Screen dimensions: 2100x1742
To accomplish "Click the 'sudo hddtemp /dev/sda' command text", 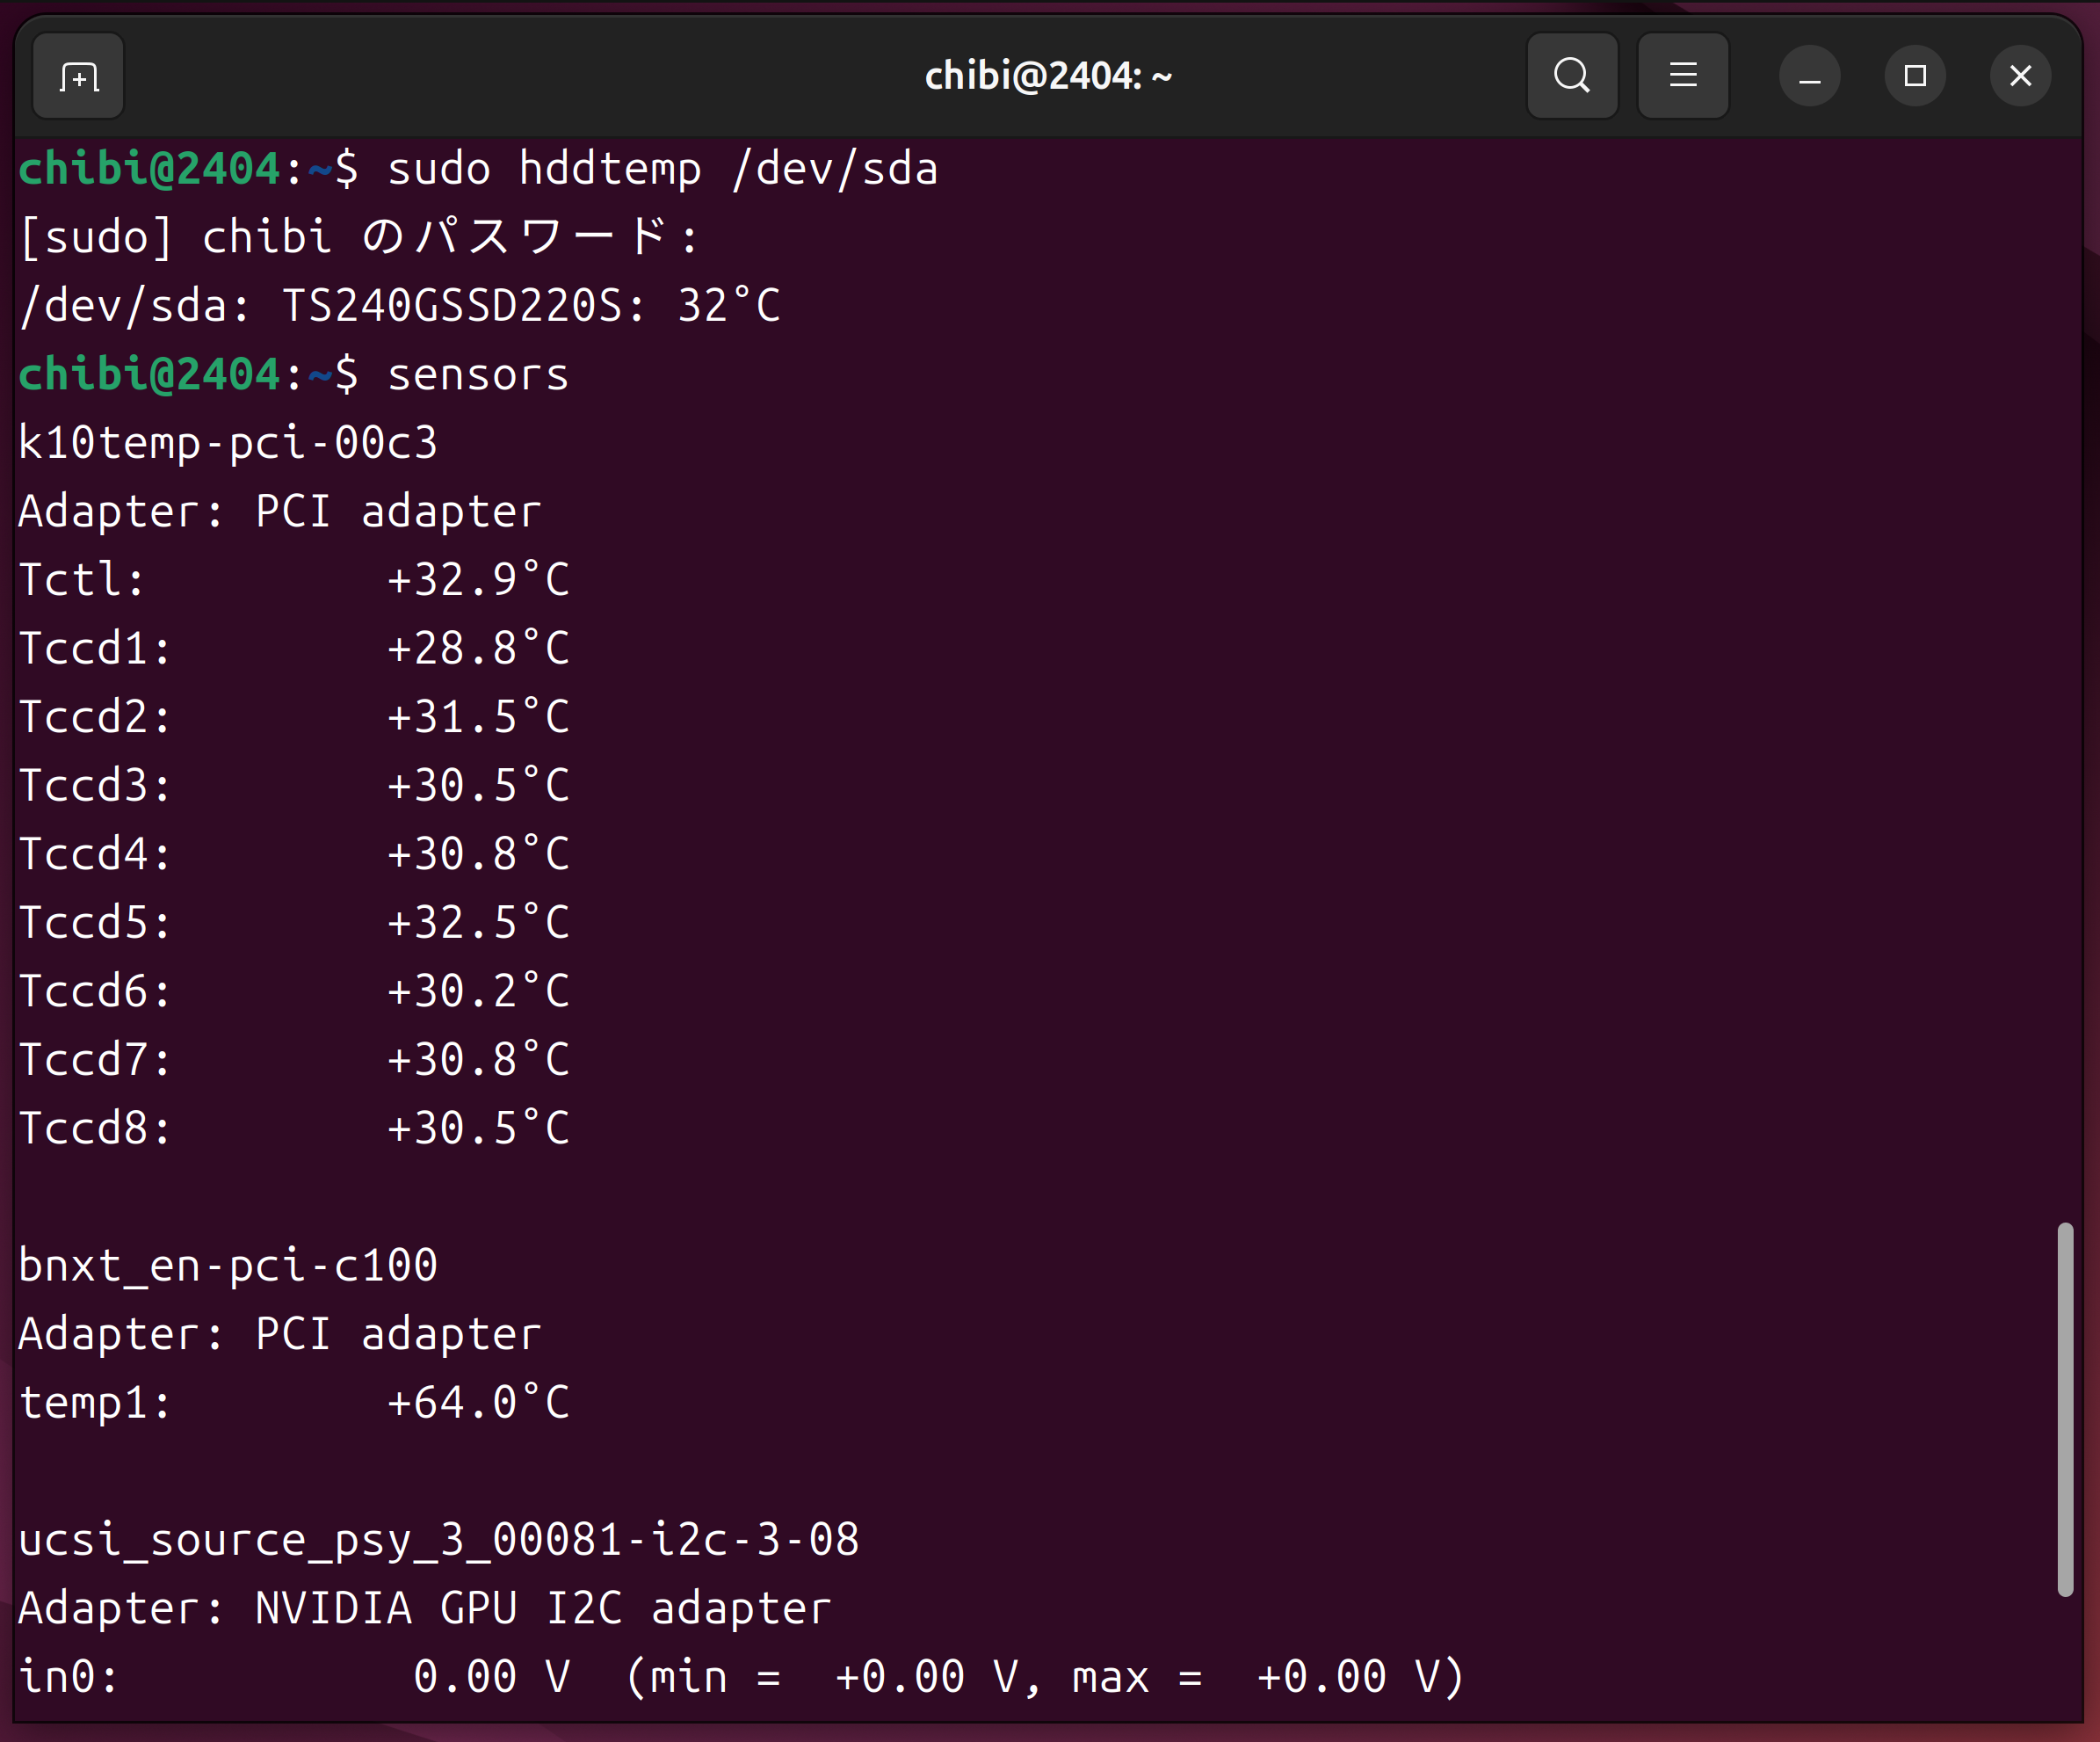I will 662,169.
